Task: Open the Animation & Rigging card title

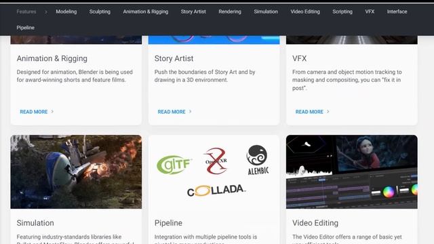Action: coord(52,59)
